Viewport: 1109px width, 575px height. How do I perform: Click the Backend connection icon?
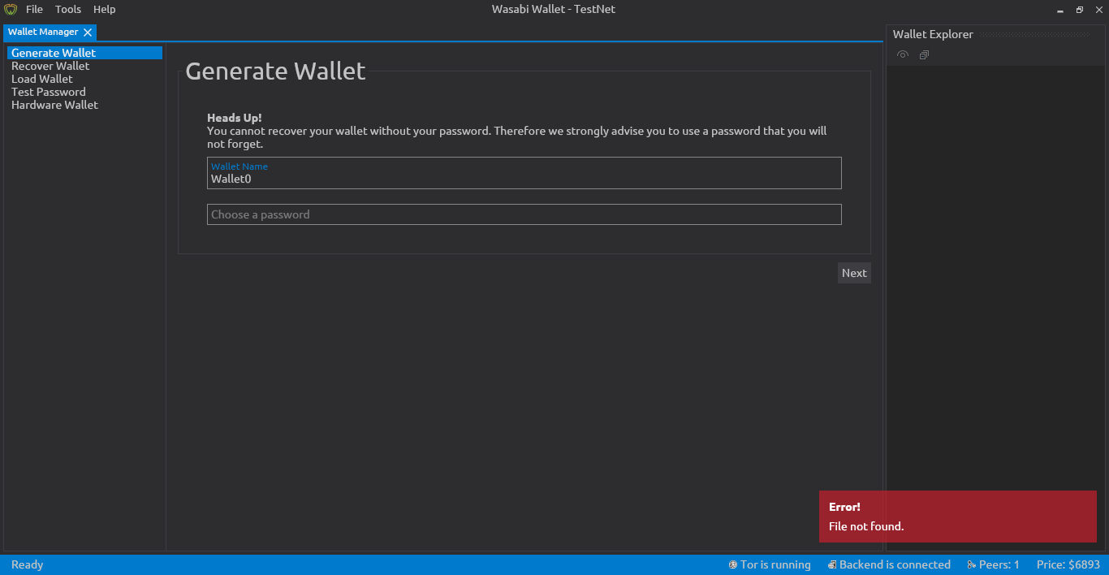click(832, 564)
